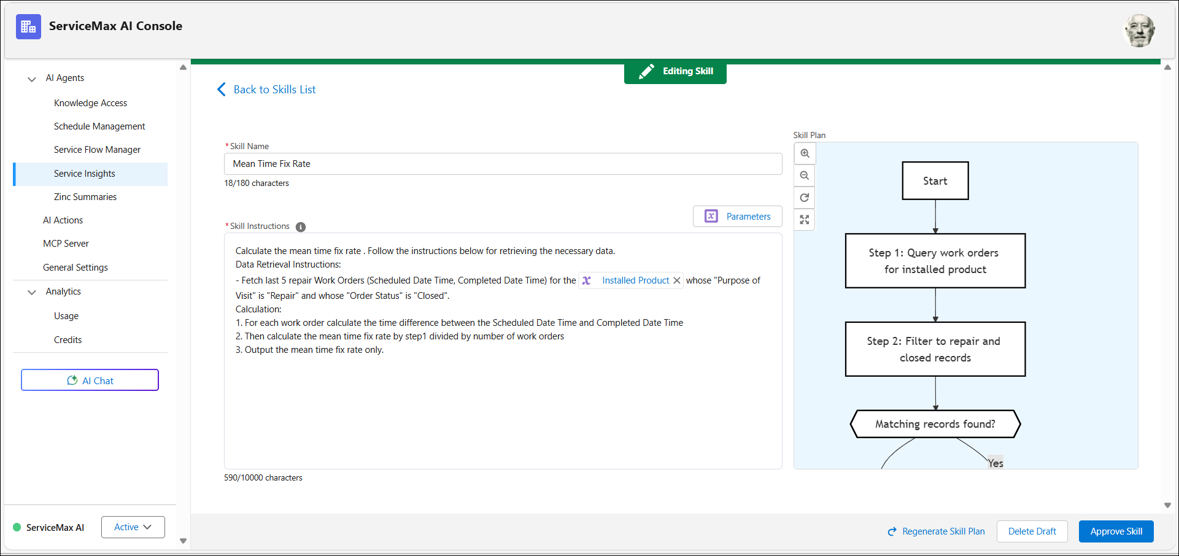1179x556 pixels.
Task: Open the Active status dropdown
Action: pos(133,527)
